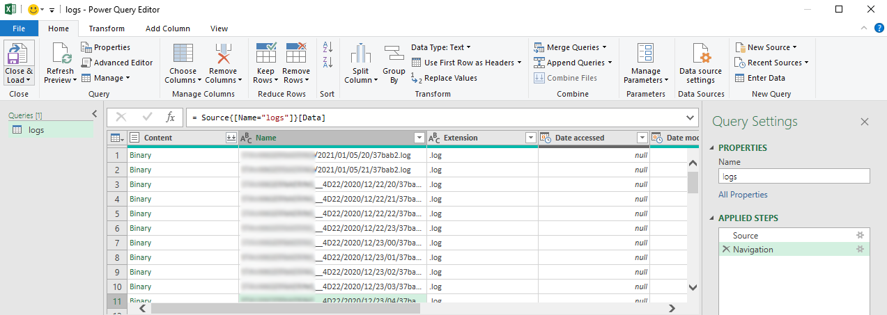Click the Manage Parameters icon
The image size is (887, 315).
coord(646,54)
